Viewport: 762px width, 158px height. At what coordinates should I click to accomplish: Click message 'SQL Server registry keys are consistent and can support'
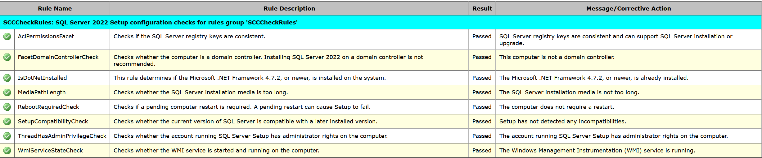[x=616, y=40]
